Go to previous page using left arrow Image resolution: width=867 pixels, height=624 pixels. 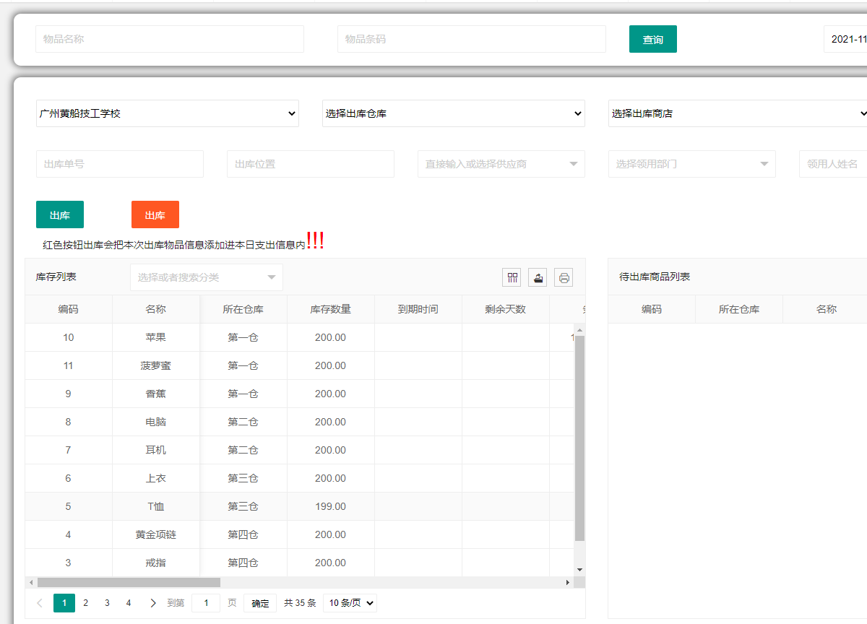tap(40, 603)
